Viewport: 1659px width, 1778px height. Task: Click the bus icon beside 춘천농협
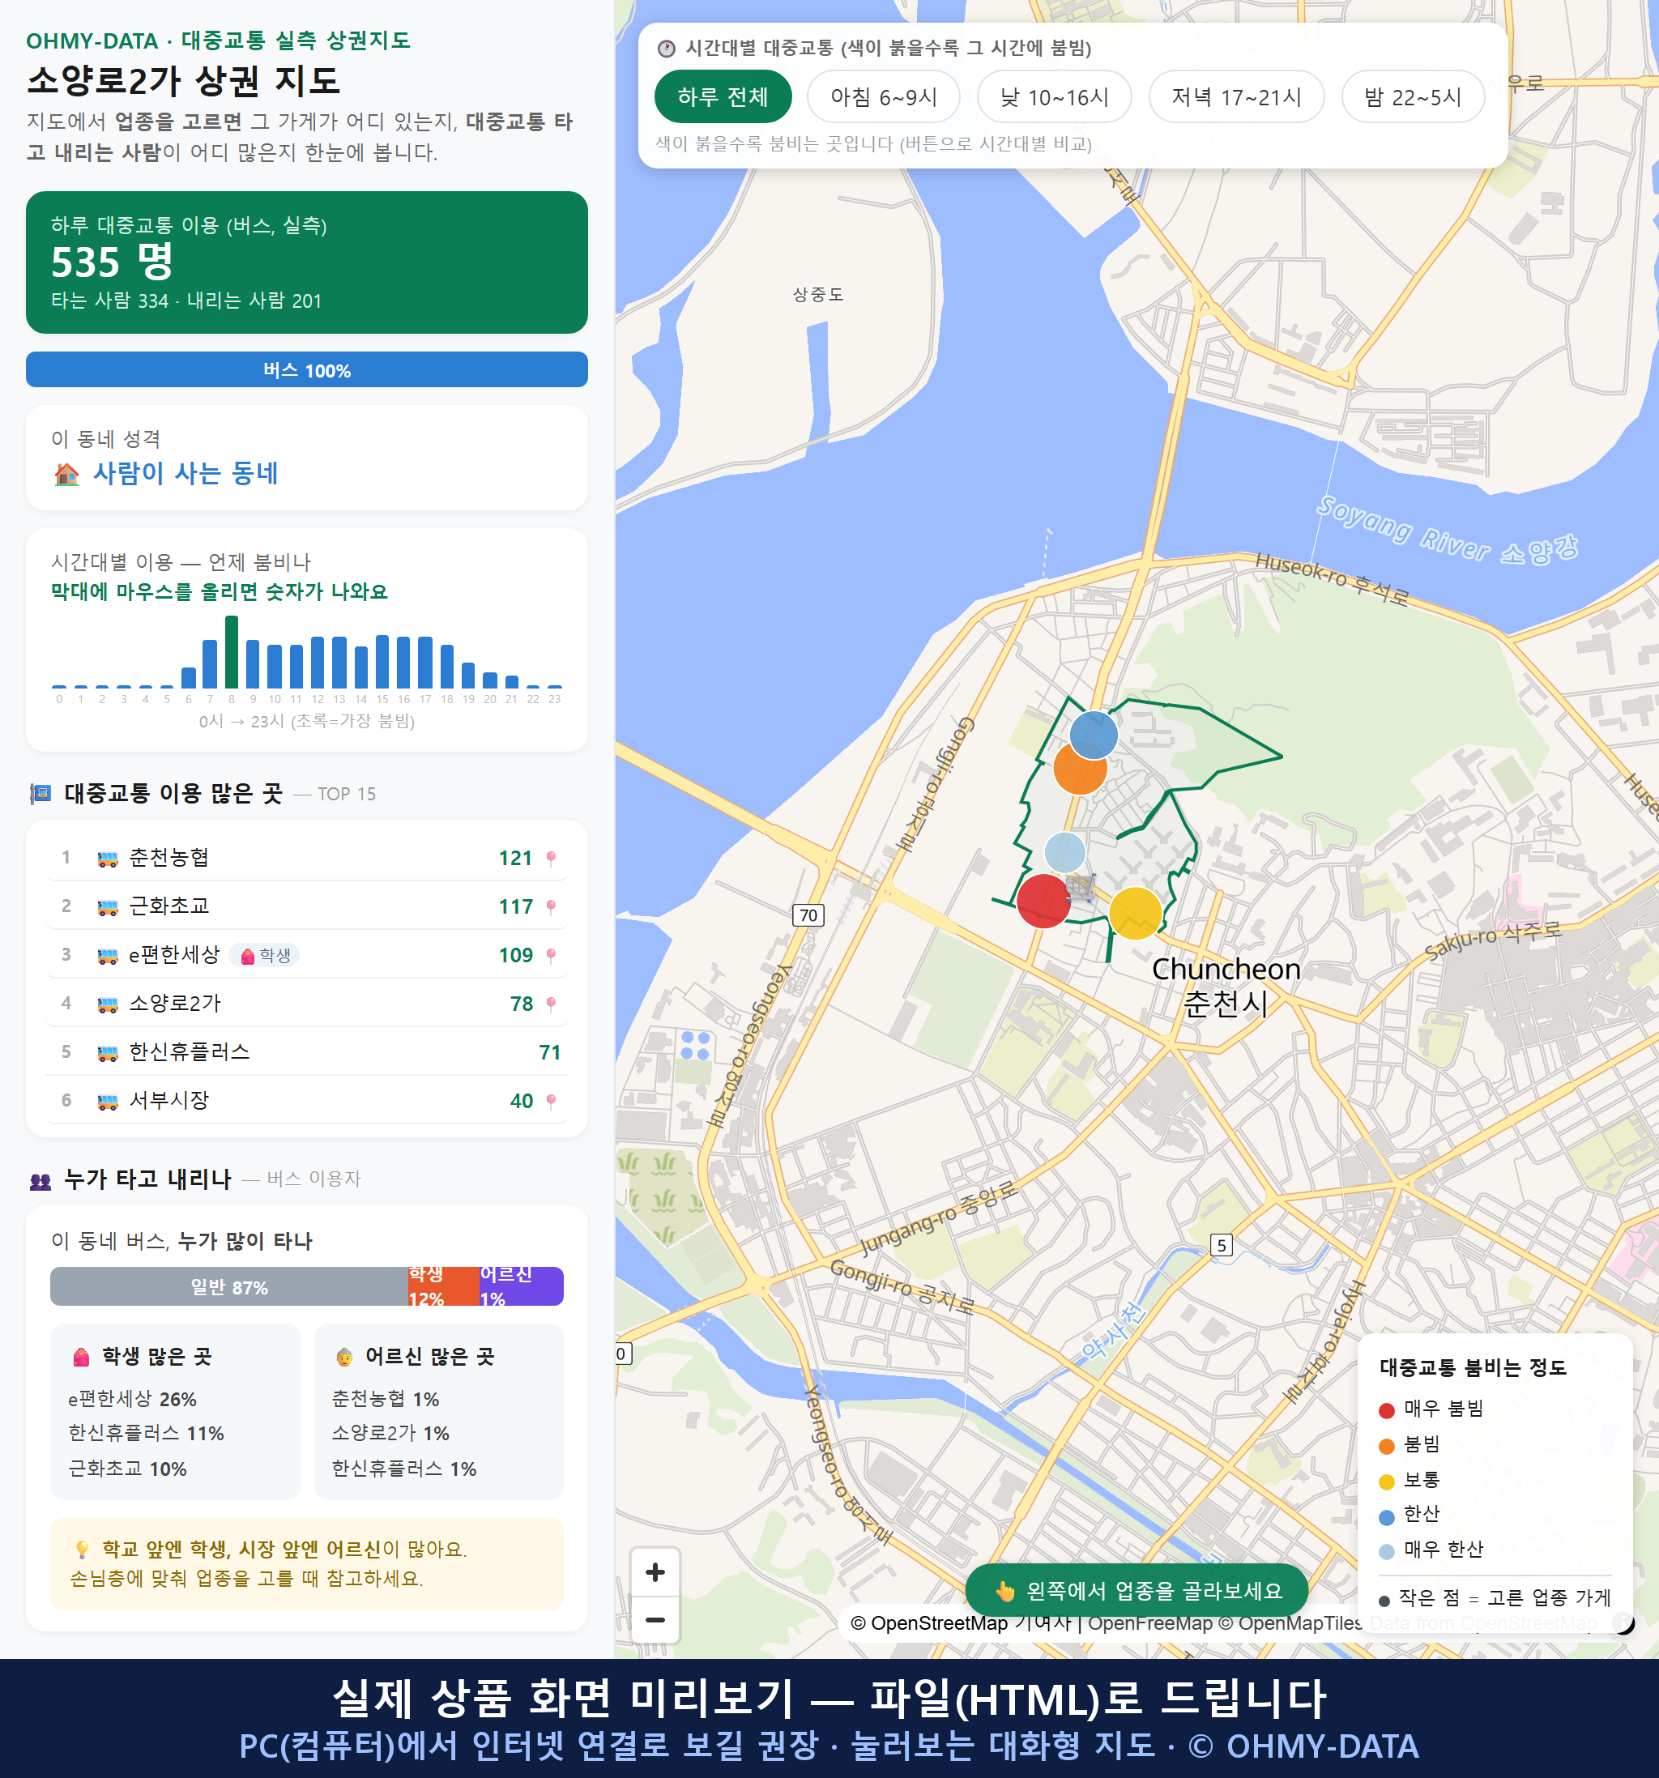[x=107, y=859]
